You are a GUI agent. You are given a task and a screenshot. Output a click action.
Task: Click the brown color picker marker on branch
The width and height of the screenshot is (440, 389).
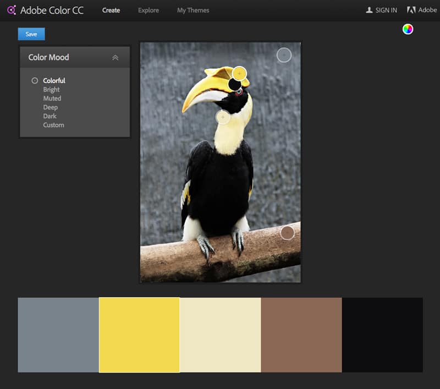point(287,233)
